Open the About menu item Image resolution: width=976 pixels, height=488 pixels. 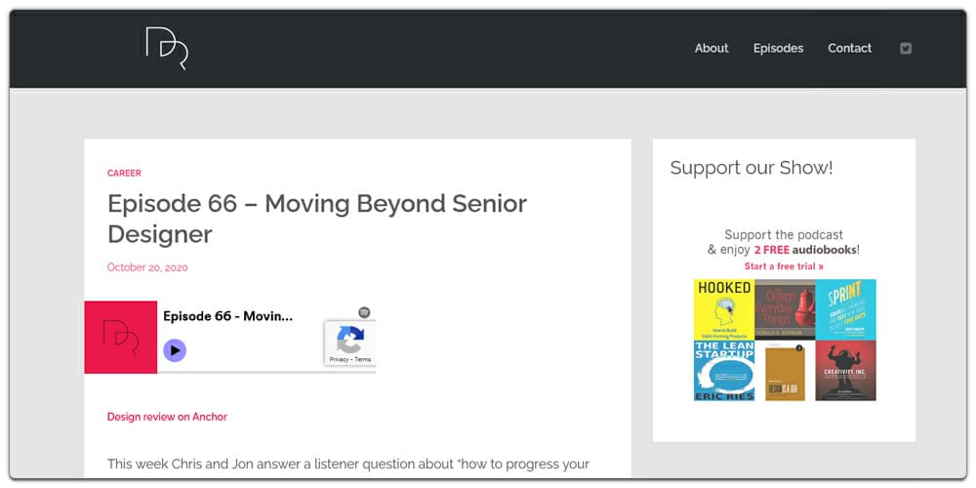(712, 49)
